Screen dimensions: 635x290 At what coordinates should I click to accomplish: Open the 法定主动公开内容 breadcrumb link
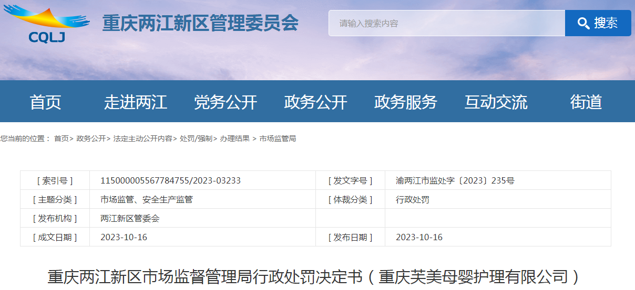coord(142,138)
